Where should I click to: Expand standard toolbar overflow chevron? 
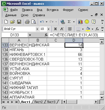point(102,22)
